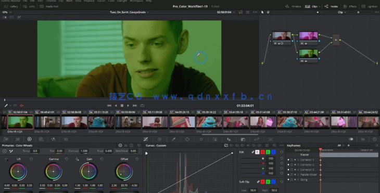Viewport: 380px width, 193px height.
Task: Toggle green channel in curve Edit
Action: coord(268,152)
